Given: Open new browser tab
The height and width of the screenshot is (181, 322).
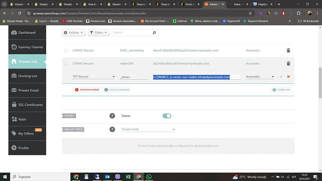Looking at the screenshot, I should 279,4.
